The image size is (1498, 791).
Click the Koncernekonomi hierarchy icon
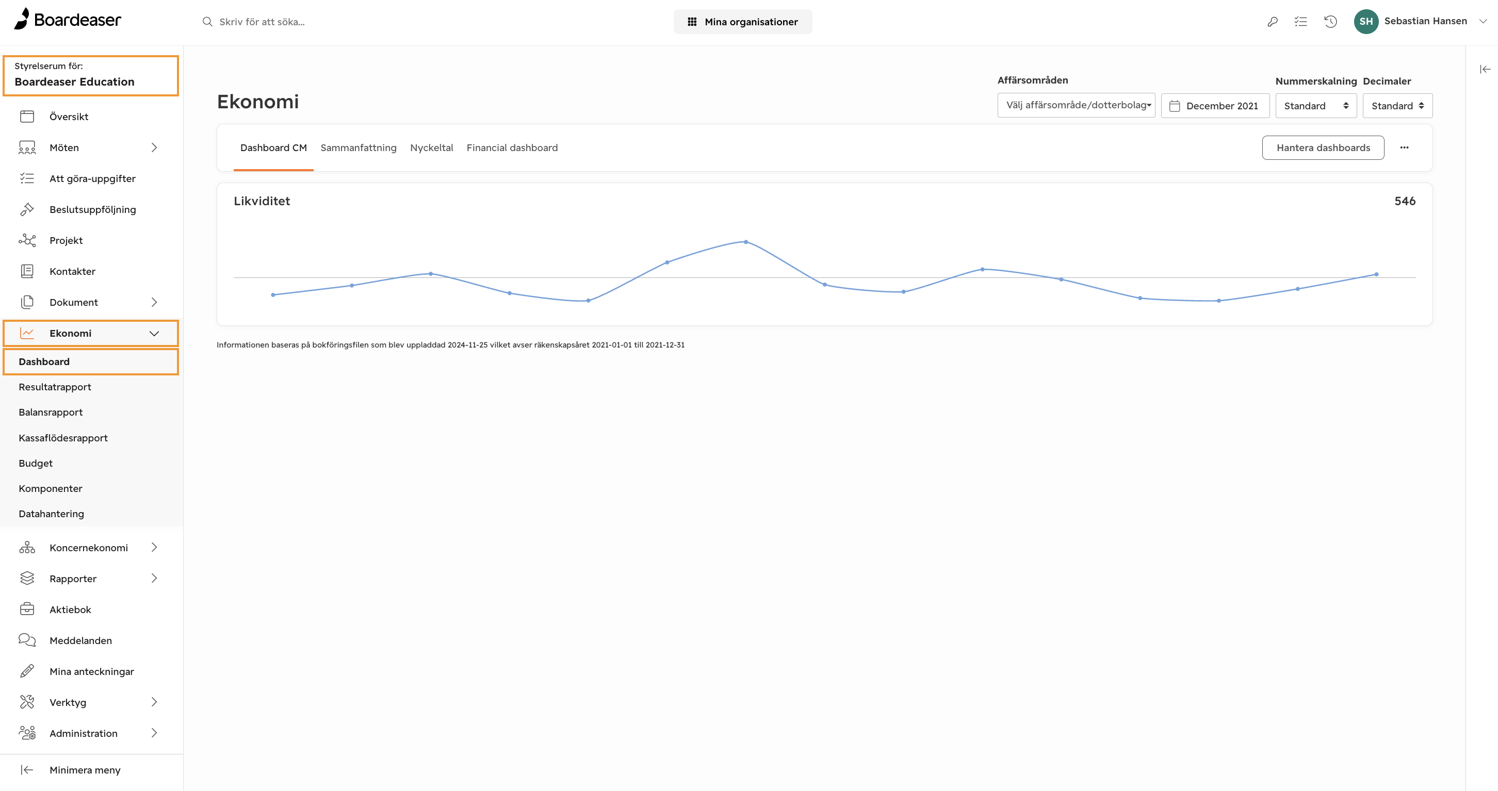27,548
